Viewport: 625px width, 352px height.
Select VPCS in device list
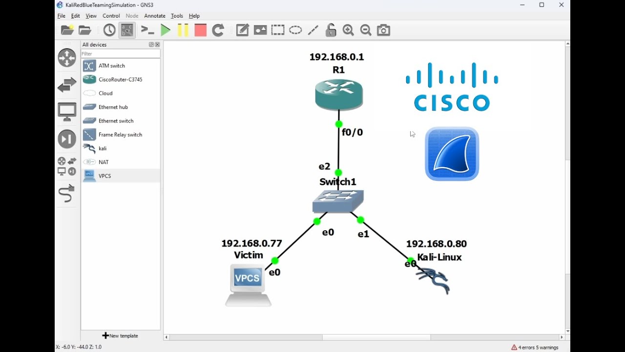(121, 176)
